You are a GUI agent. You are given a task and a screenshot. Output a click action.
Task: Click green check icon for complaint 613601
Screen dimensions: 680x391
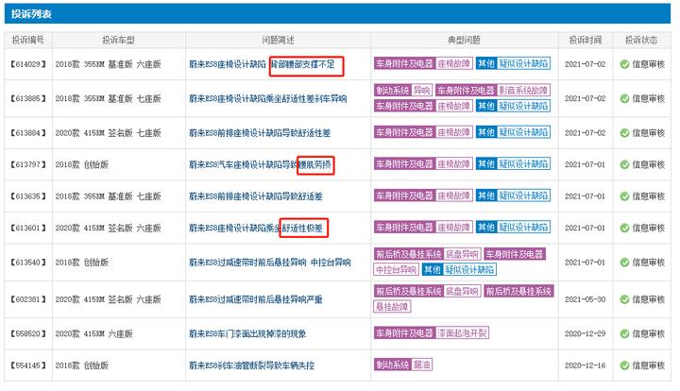click(624, 228)
